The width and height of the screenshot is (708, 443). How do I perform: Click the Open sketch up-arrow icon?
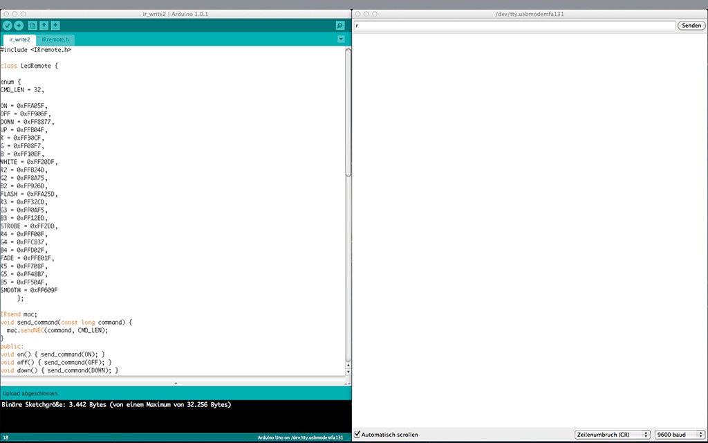[x=44, y=26]
